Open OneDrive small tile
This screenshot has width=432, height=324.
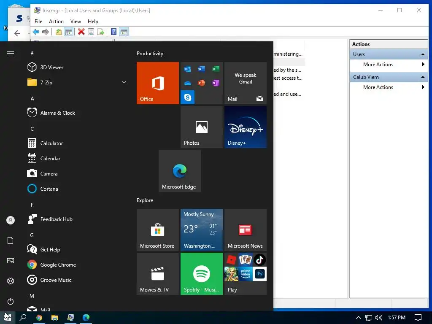(x=187, y=83)
